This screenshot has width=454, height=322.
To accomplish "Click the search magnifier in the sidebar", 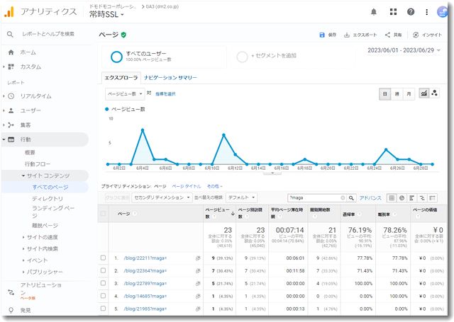I will coord(10,34).
